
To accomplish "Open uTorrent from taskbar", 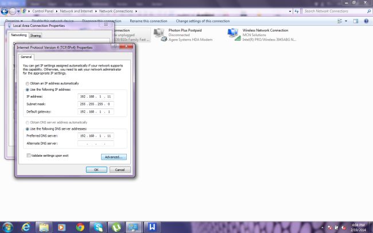I will pos(116,227).
